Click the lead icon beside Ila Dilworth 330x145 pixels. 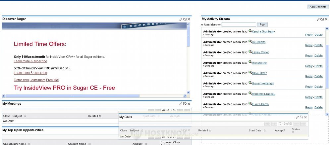tap(250, 41)
